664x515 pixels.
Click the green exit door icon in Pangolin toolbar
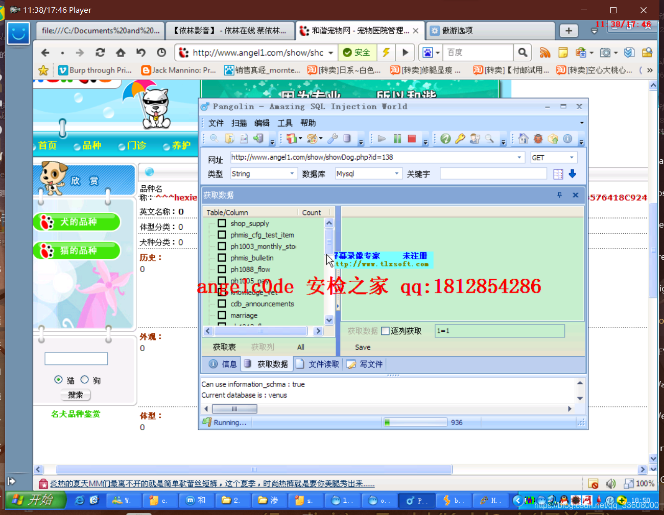(258, 138)
